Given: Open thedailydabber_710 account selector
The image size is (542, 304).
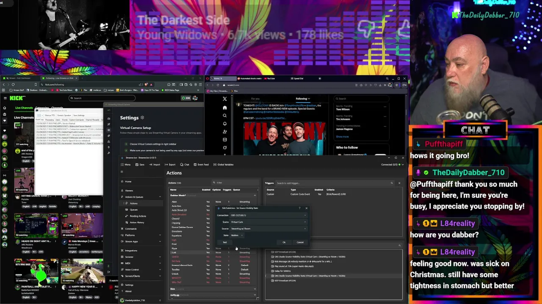Looking at the screenshot, I should coord(141,300).
